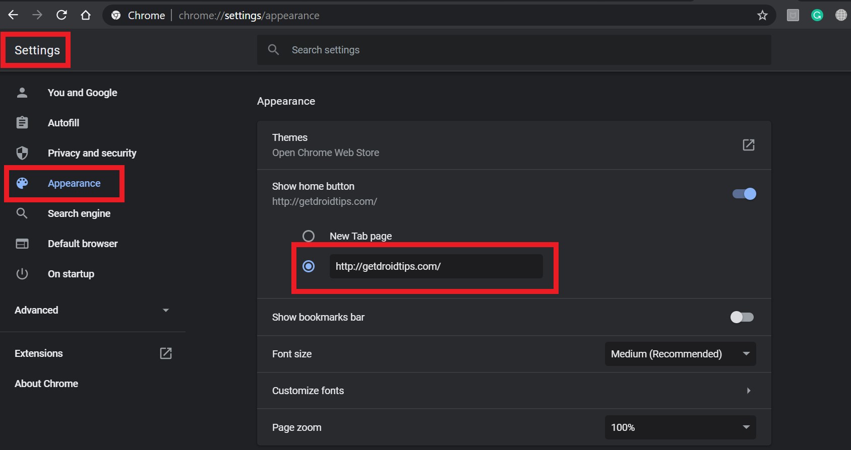Image resolution: width=851 pixels, height=450 pixels.
Task: Click the back navigation arrow
Action: click(x=13, y=15)
